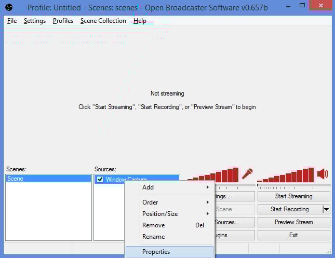Click the partially hidden Settings... button
This screenshot has width=335, height=258.
(235, 196)
